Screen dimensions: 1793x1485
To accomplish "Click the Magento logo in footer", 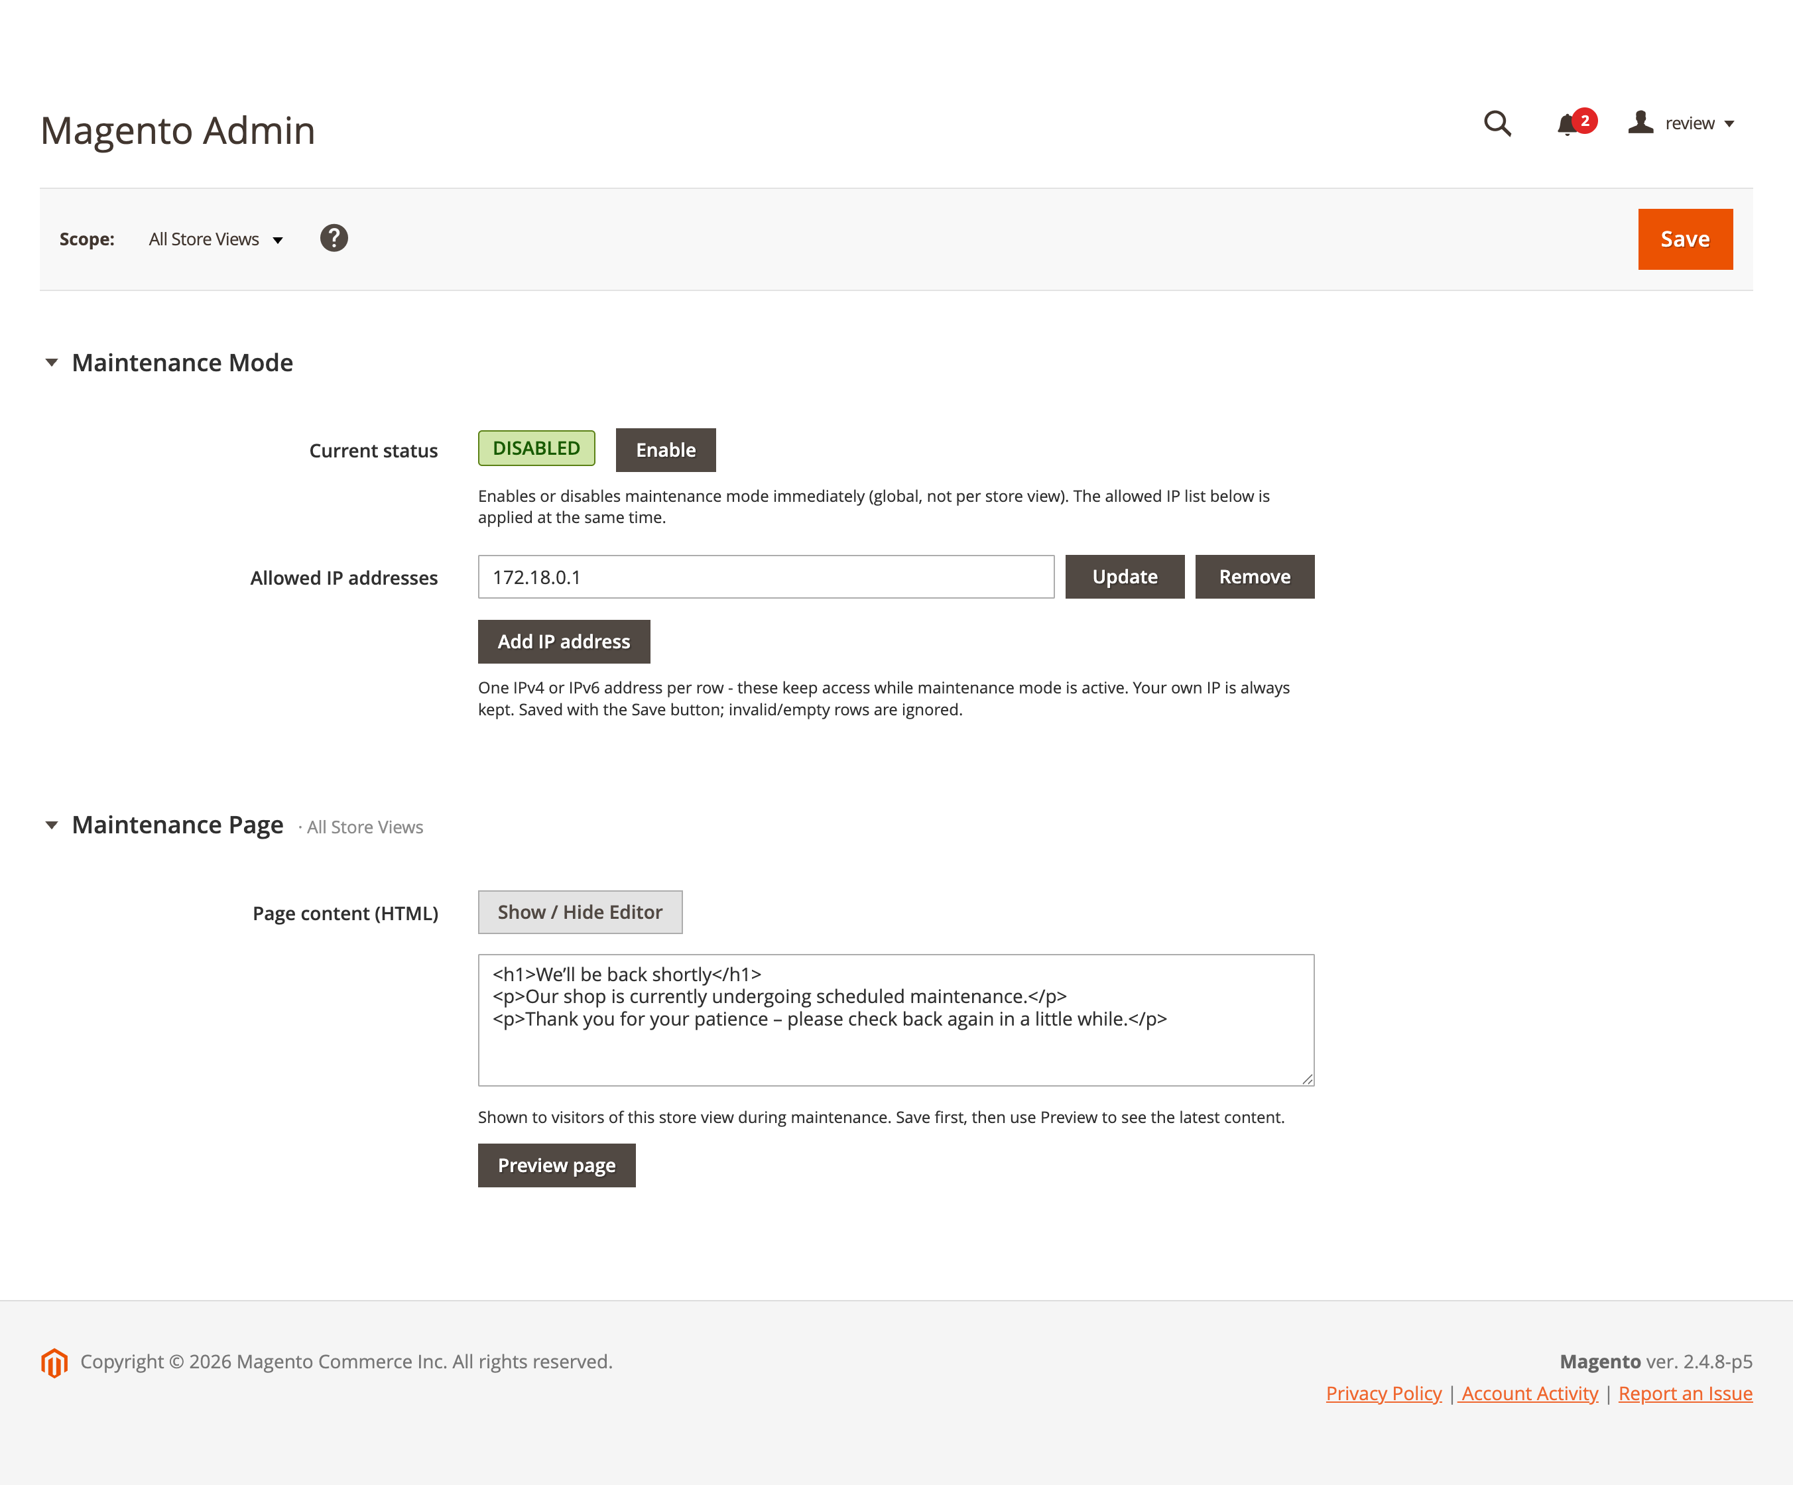I will [x=54, y=1363].
